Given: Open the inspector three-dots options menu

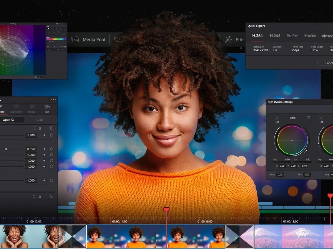Looking at the screenshot, I should [53, 100].
